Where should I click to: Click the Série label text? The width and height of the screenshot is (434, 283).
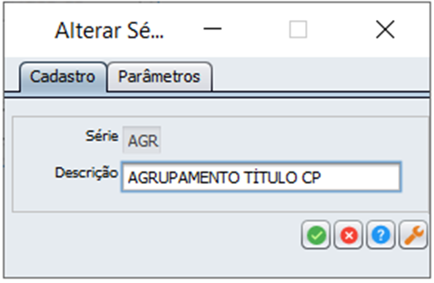101,136
